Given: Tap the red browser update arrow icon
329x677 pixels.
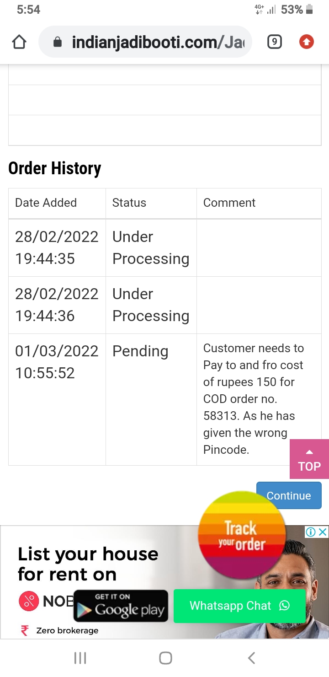Looking at the screenshot, I should coord(306,43).
